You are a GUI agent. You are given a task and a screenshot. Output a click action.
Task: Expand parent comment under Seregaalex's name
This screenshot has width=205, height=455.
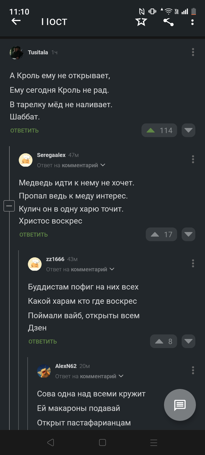pyautogui.click(x=103, y=165)
